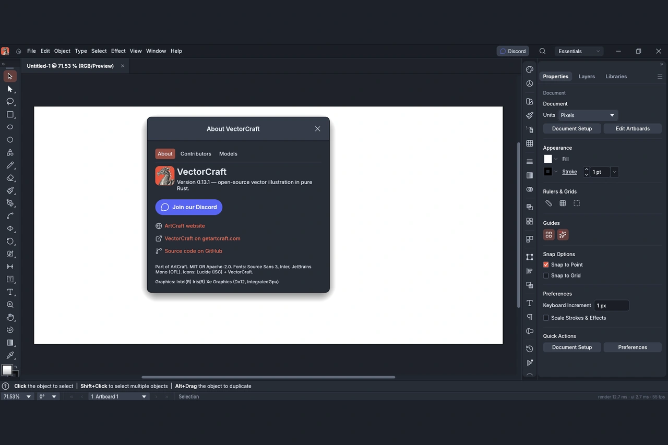Select the Lasso tool in the left toolbar
Image resolution: width=668 pixels, height=445 pixels.
tap(10, 102)
